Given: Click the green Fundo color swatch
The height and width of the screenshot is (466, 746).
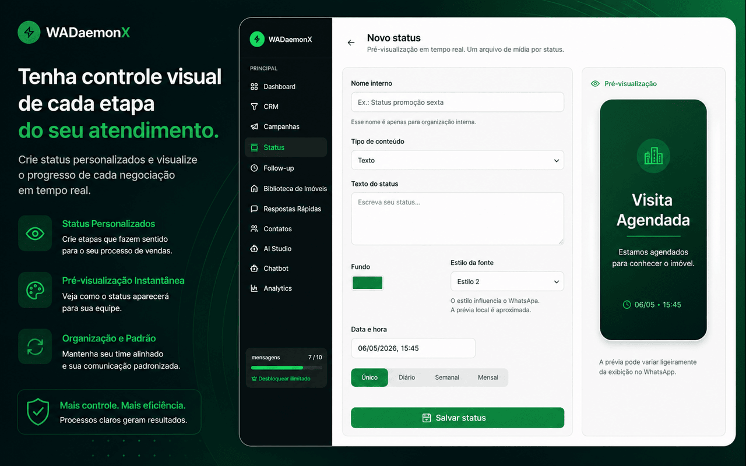Looking at the screenshot, I should (368, 283).
